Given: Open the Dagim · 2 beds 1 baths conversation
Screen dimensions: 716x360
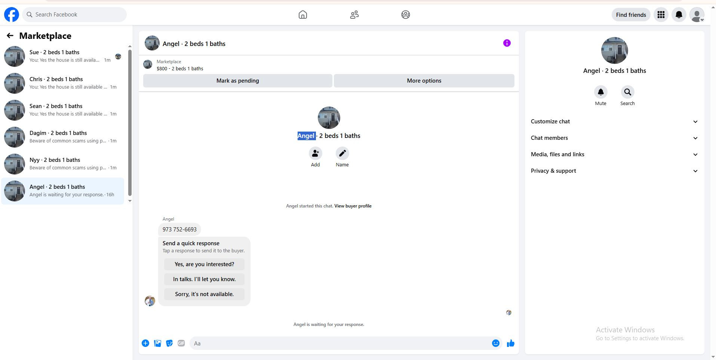Looking at the screenshot, I should pyautogui.click(x=63, y=137).
